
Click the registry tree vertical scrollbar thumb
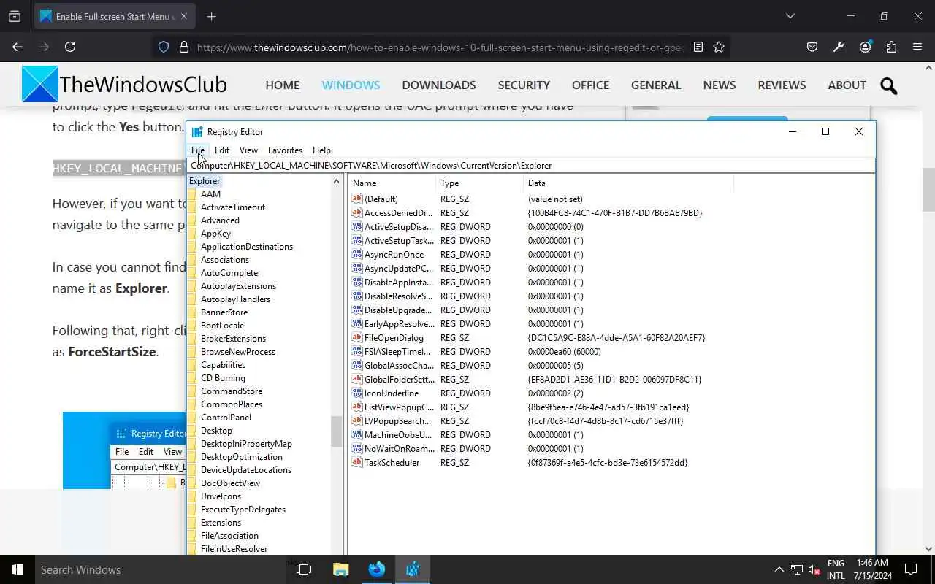click(x=337, y=431)
